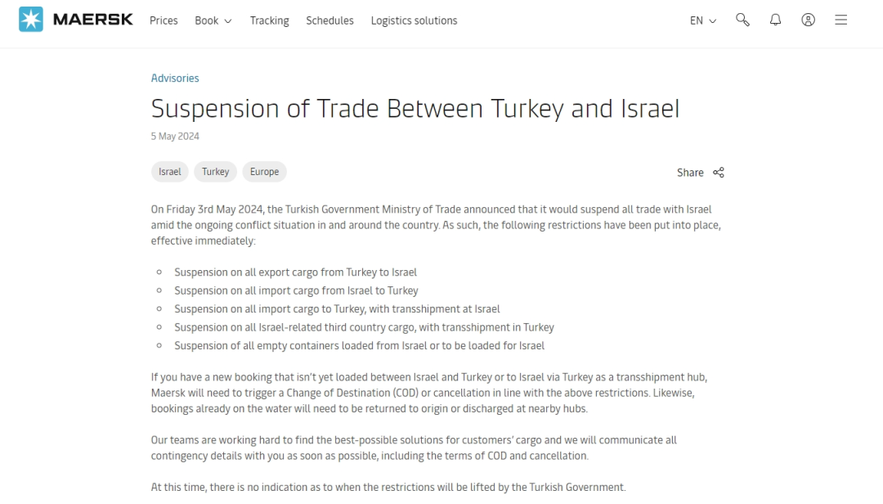Image resolution: width=883 pixels, height=504 pixels.
Task: Click the Advisories breadcrumb link
Action: pyautogui.click(x=175, y=78)
